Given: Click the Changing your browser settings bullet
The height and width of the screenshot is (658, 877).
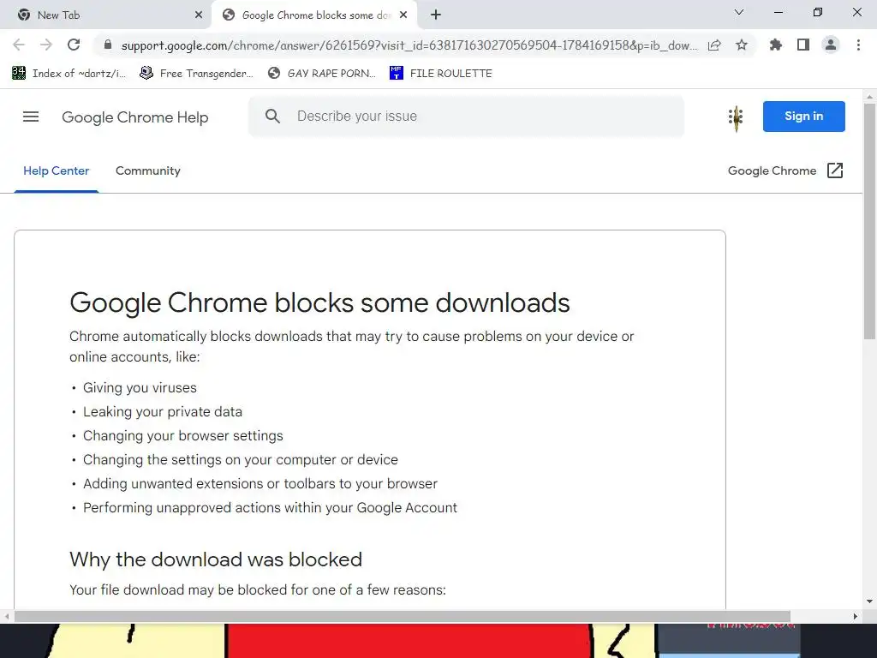Looking at the screenshot, I should (x=183, y=436).
